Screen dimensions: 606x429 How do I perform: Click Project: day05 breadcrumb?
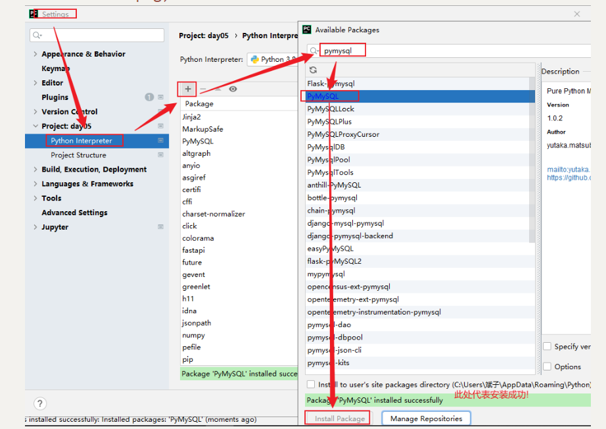point(204,36)
